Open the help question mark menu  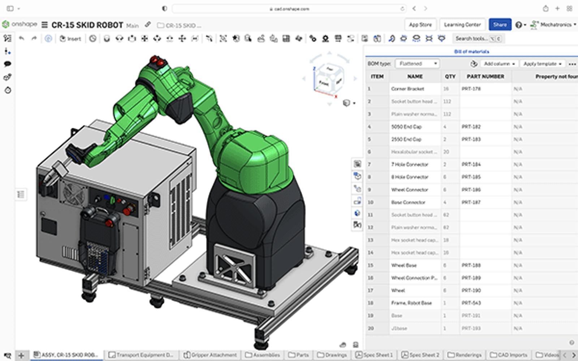coord(520,25)
